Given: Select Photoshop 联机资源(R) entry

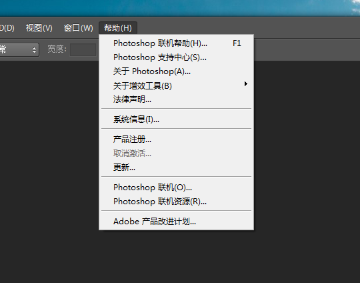Looking at the screenshot, I should point(176,202).
